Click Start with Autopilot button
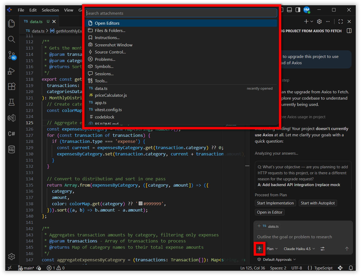Screen dimensions: 361x276 click(x=318, y=203)
